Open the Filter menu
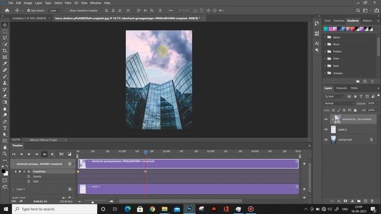 [68, 3]
